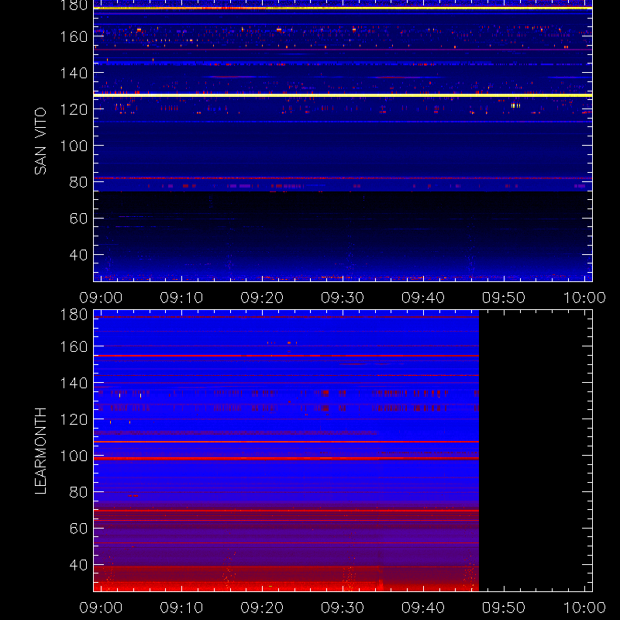The height and width of the screenshot is (620, 620).
Task: Click the 09:20 label under Learmonth plot
Action: click(262, 608)
